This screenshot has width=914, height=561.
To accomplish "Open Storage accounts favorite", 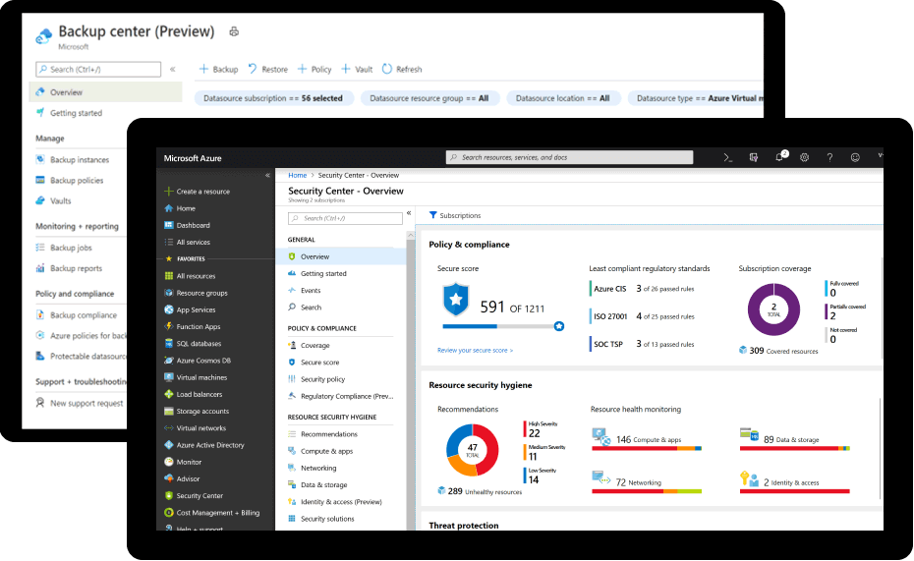I will click(197, 411).
